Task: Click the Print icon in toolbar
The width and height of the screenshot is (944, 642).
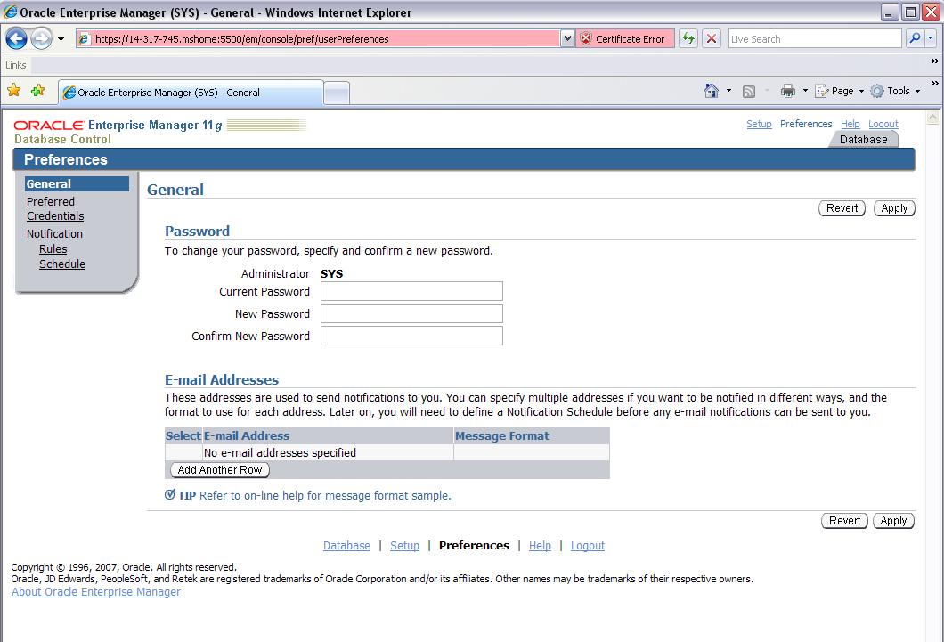Action: (787, 91)
